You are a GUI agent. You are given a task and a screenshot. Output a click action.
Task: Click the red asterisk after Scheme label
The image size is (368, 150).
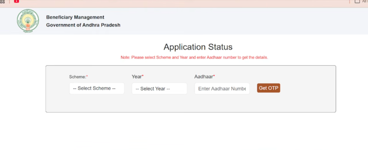point(87,76)
